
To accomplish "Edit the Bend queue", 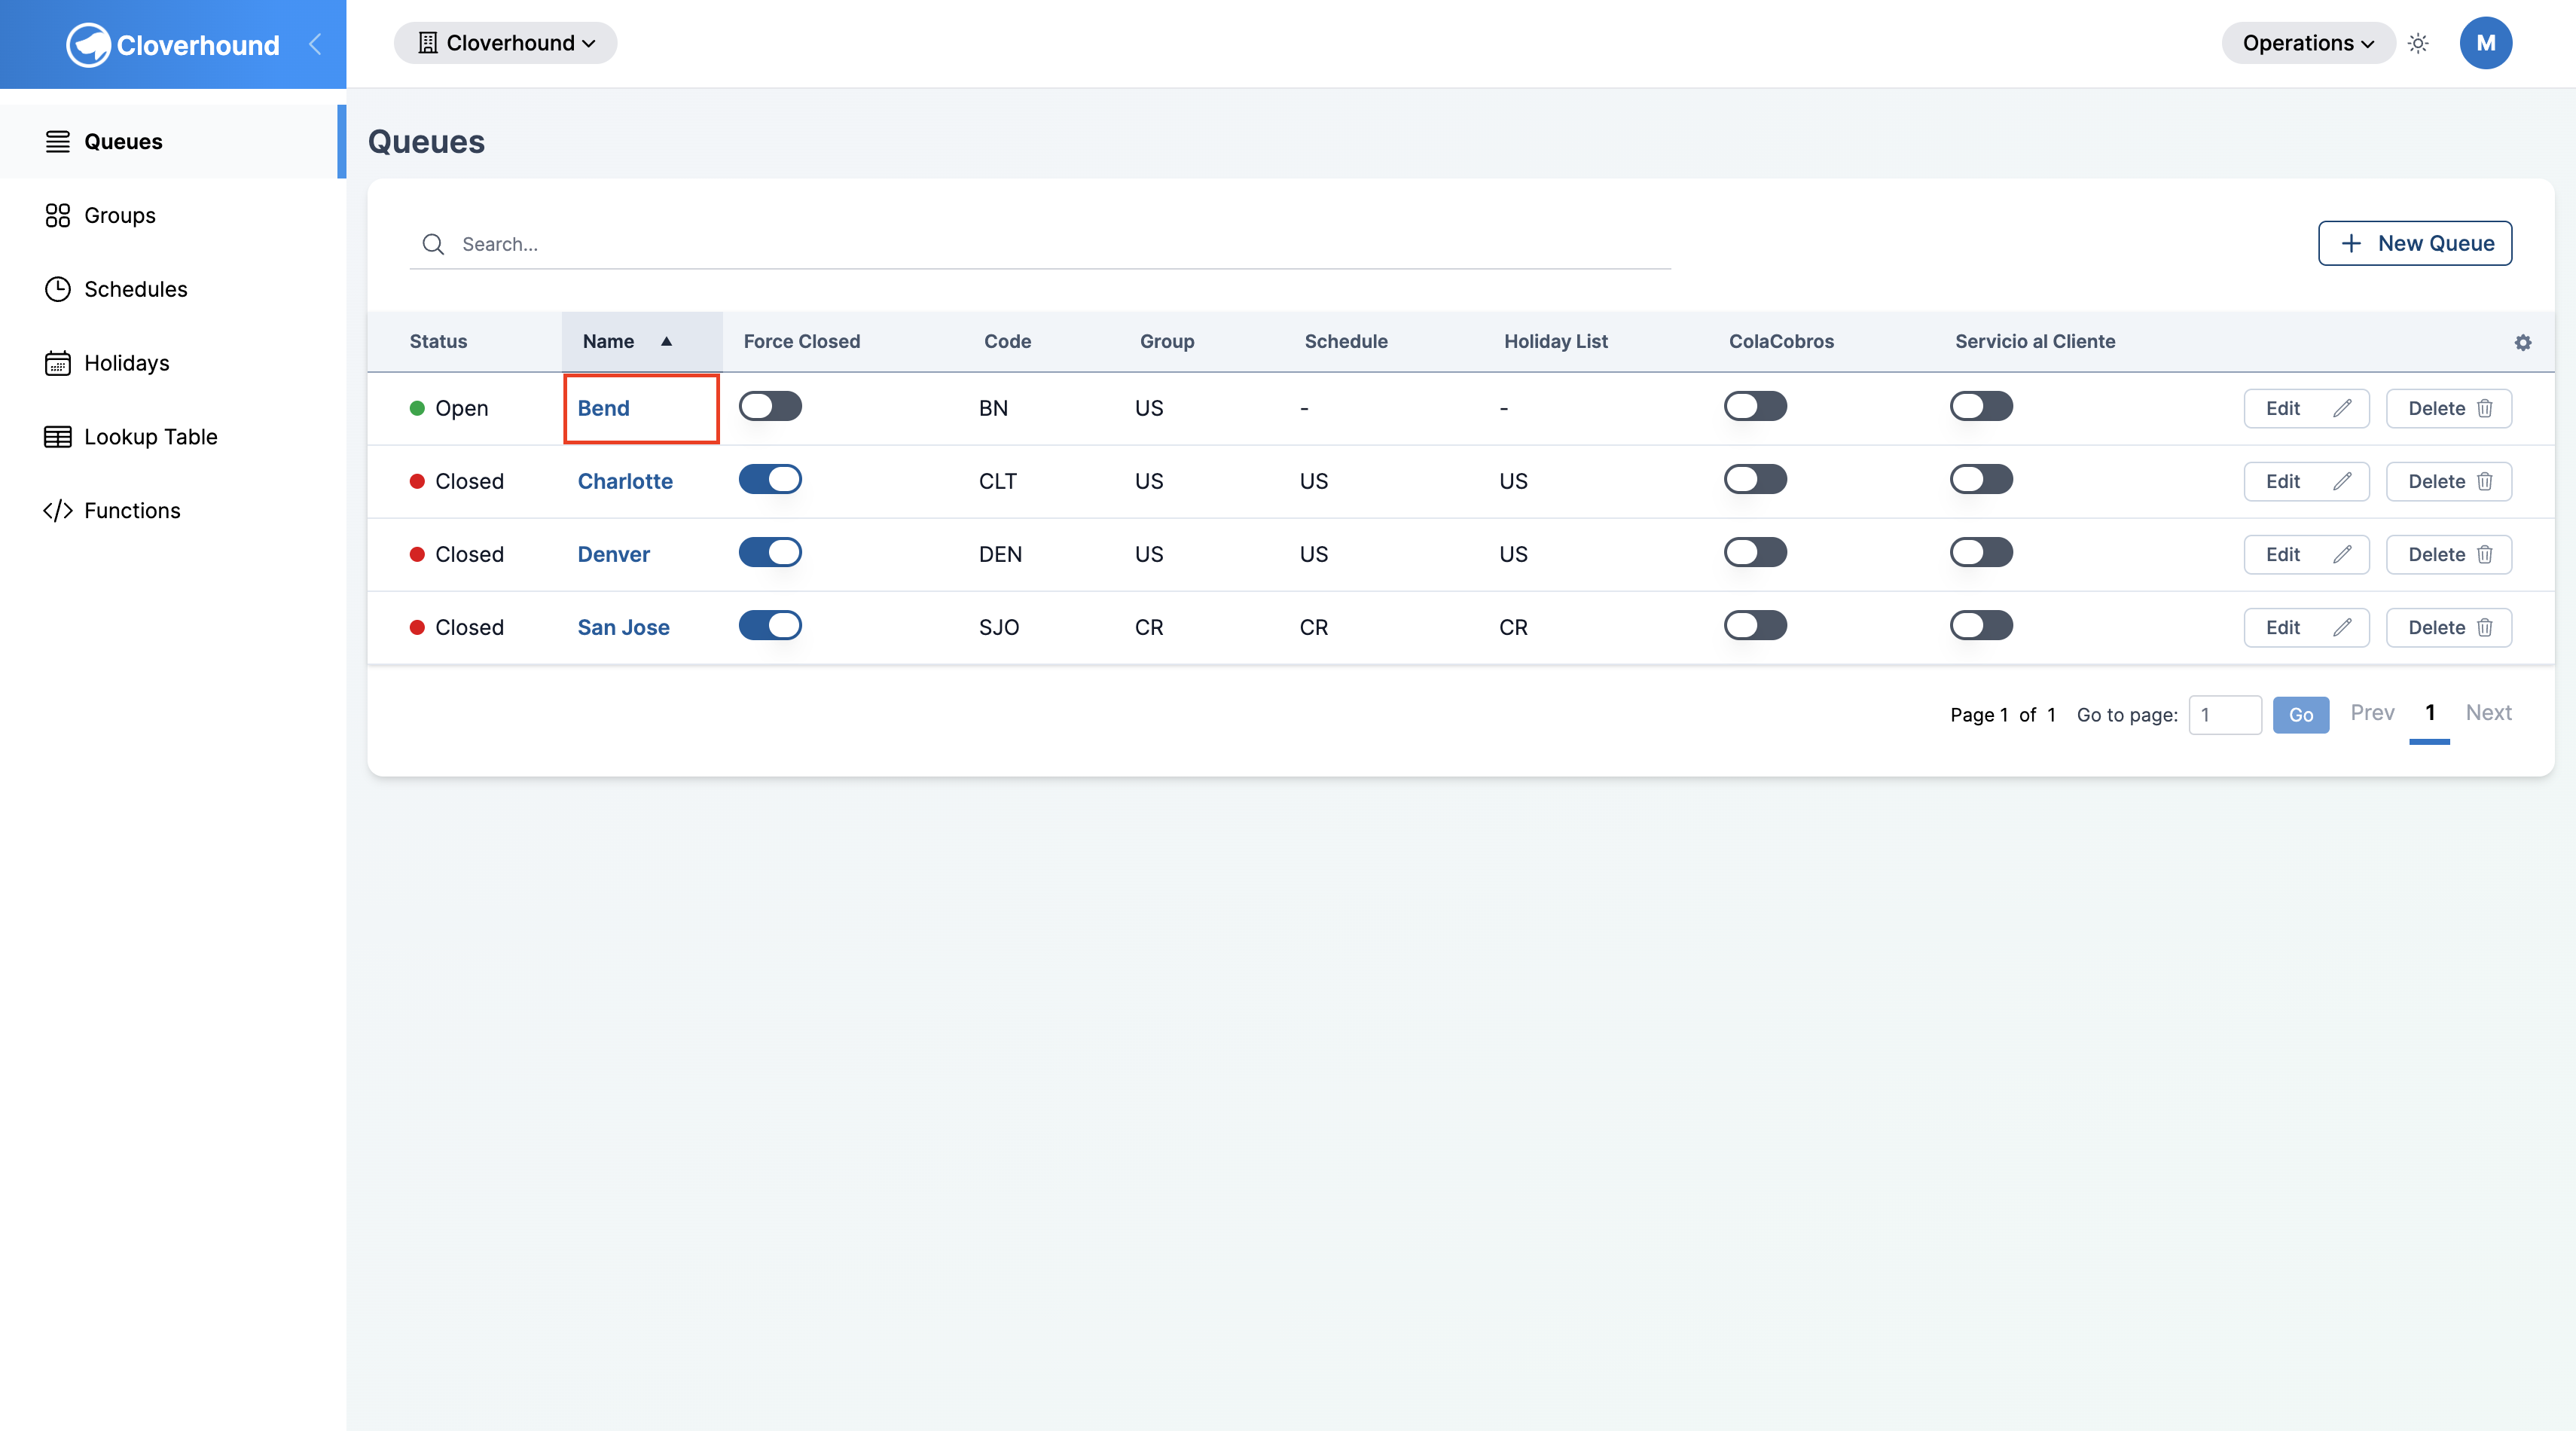I will point(2306,408).
